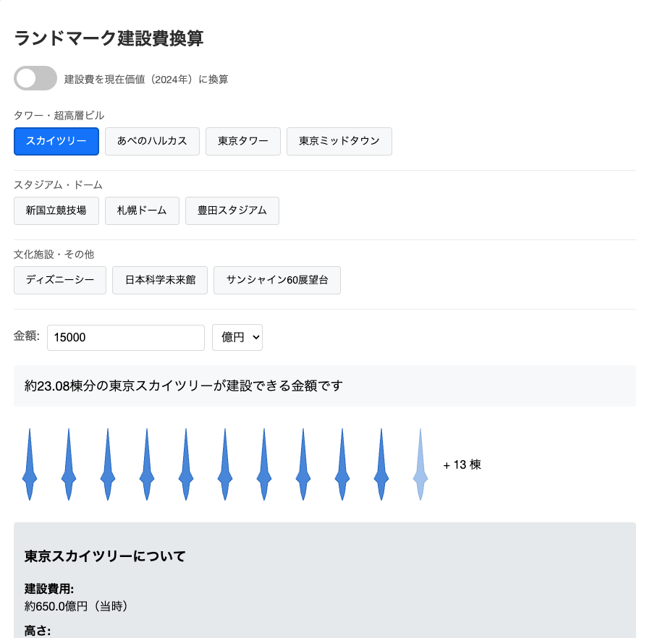Click the '+ 13 棟' remainder text
Image resolution: width=647 pixels, height=638 pixels.
462,465
